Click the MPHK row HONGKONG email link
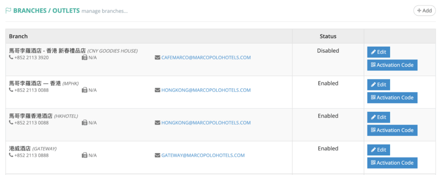Viewport: 437px width, 175px height. click(x=206, y=90)
